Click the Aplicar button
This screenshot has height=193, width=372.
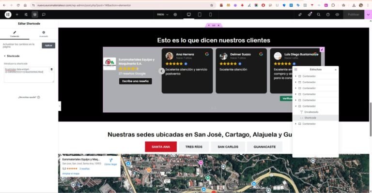click(48, 45)
